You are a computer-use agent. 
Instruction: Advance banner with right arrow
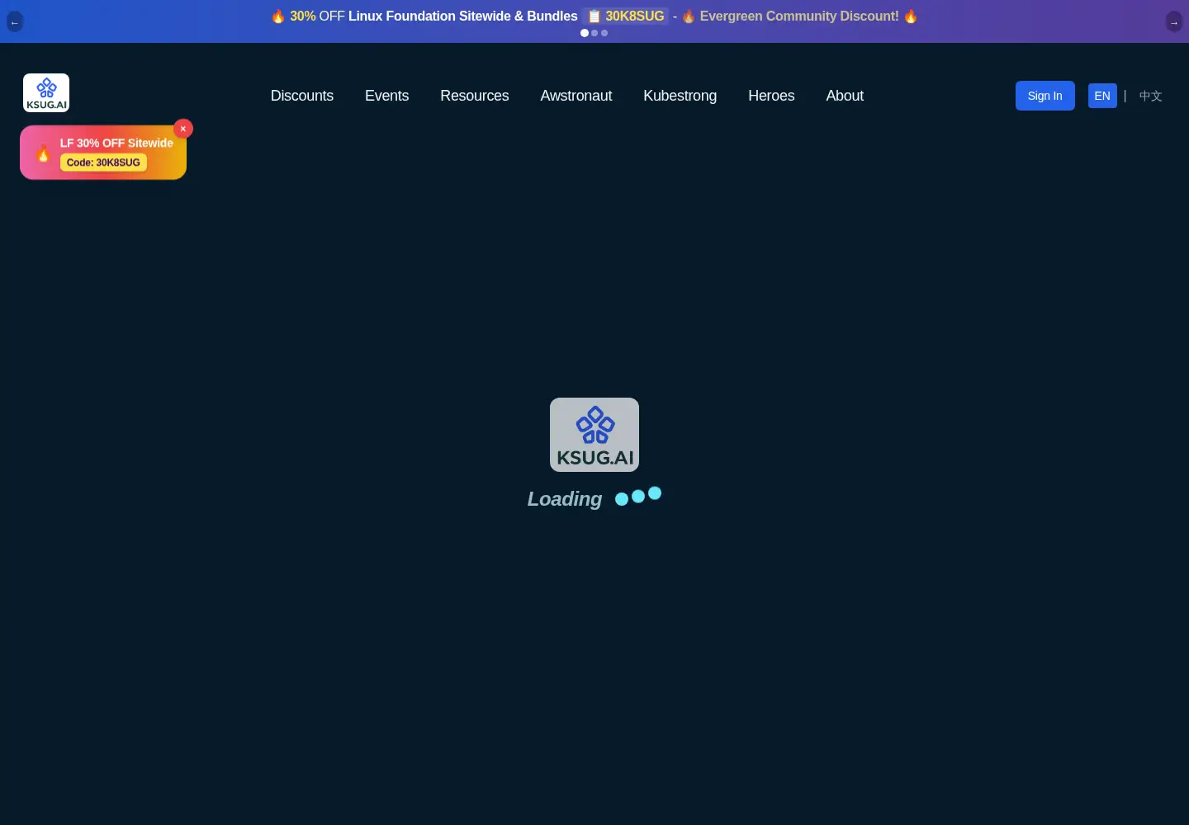[1174, 22]
